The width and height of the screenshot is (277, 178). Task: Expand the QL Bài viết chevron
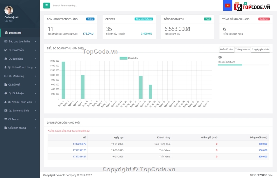[x=36, y=85]
